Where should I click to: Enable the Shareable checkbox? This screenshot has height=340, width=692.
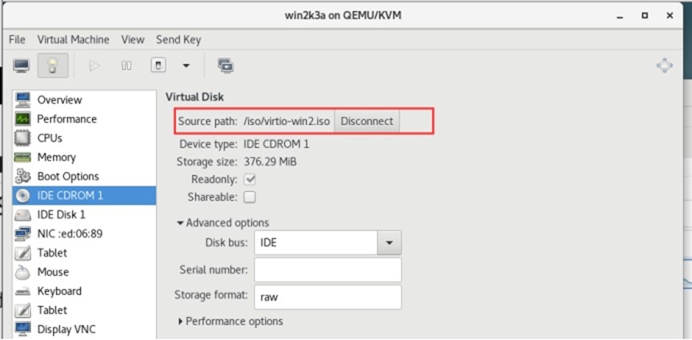(250, 197)
